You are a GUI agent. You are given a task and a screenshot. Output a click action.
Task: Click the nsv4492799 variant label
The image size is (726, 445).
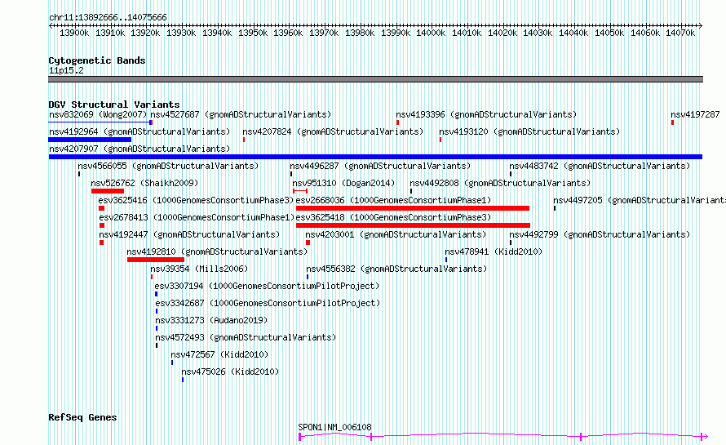600,234
